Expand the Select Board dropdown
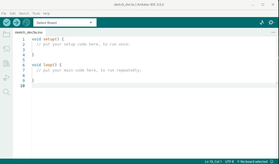 click(x=65, y=23)
